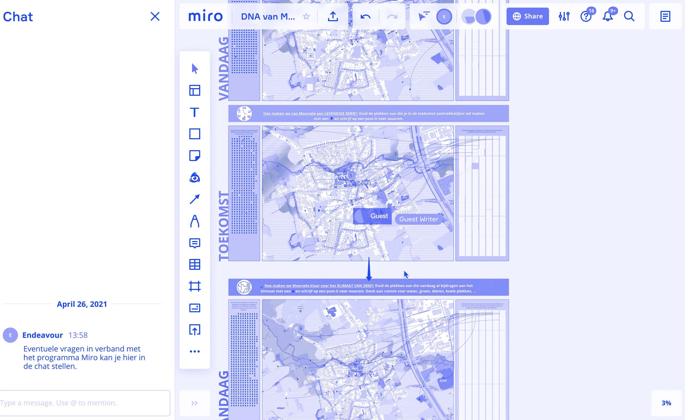Open the board settings sliders icon
The width and height of the screenshot is (685, 420).
click(x=564, y=16)
